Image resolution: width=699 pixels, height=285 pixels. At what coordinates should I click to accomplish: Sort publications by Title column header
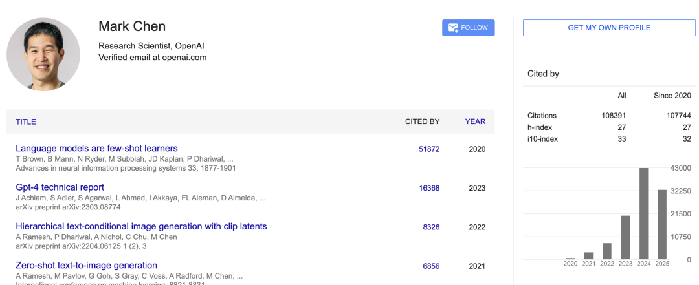point(26,121)
